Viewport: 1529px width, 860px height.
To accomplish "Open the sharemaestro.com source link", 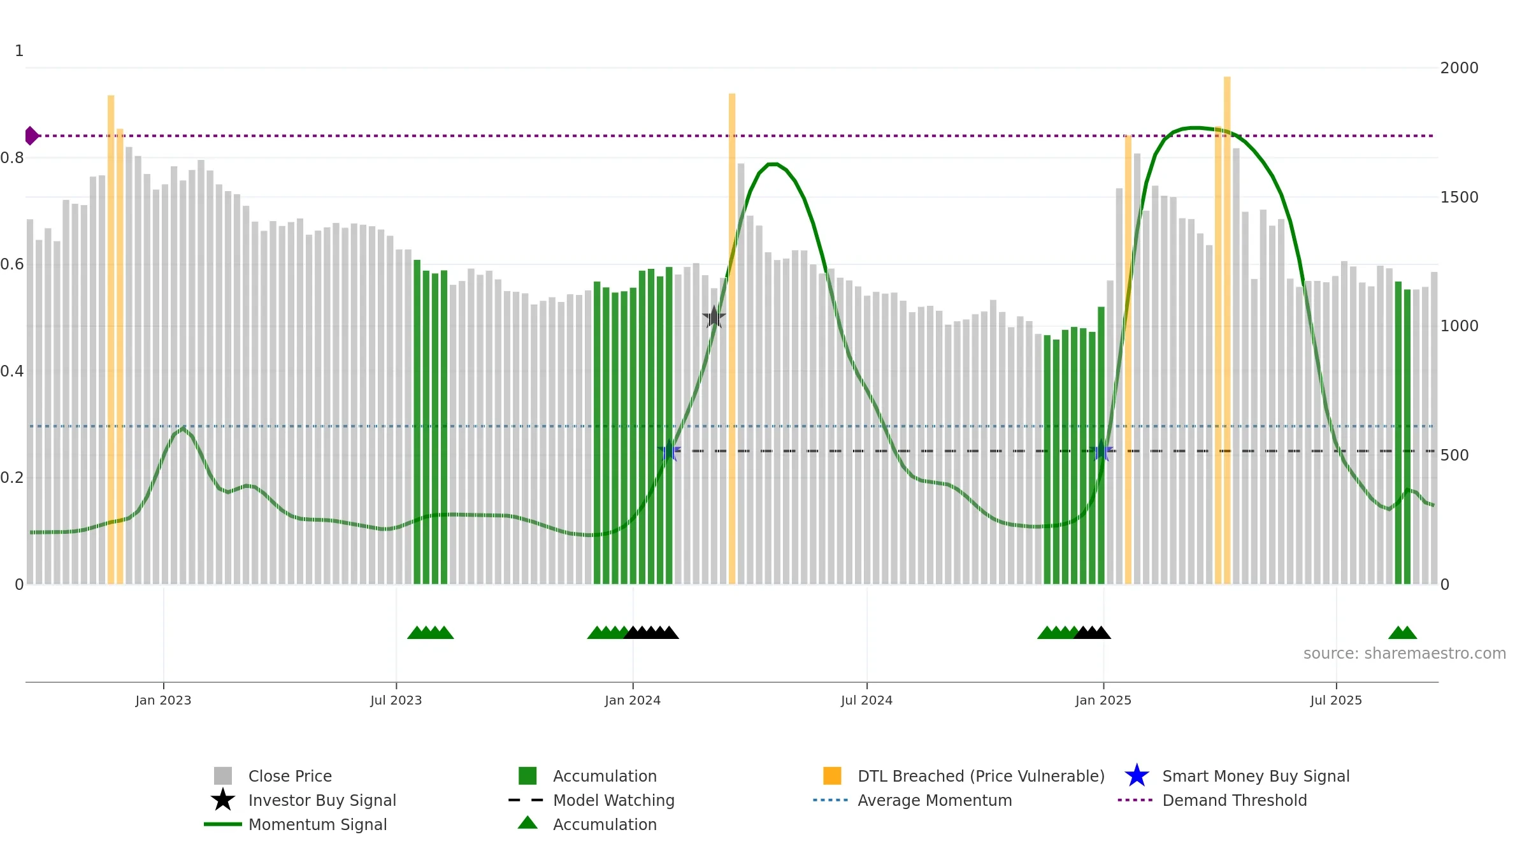I will [x=1405, y=654].
